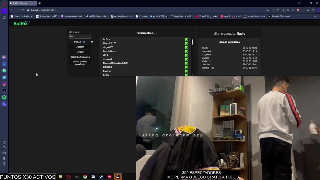Select participant CIROTOX

(x=107, y=67)
